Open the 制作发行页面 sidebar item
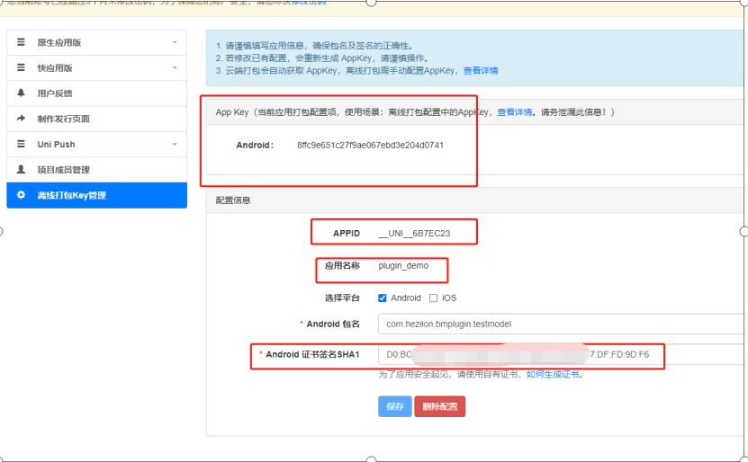 point(97,119)
